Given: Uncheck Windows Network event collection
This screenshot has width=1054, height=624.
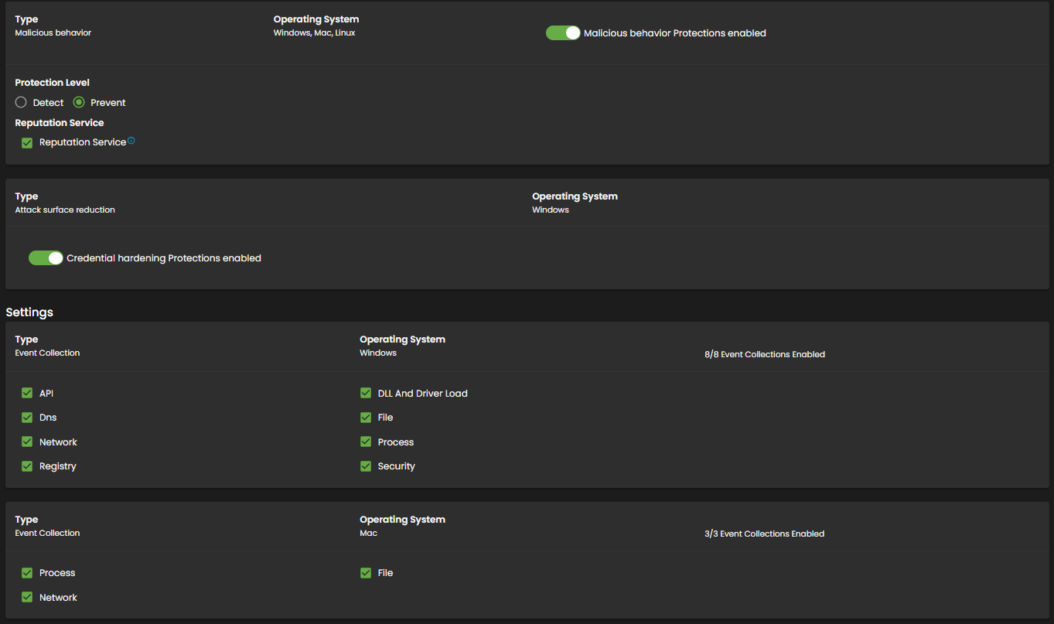Looking at the screenshot, I should (x=27, y=442).
